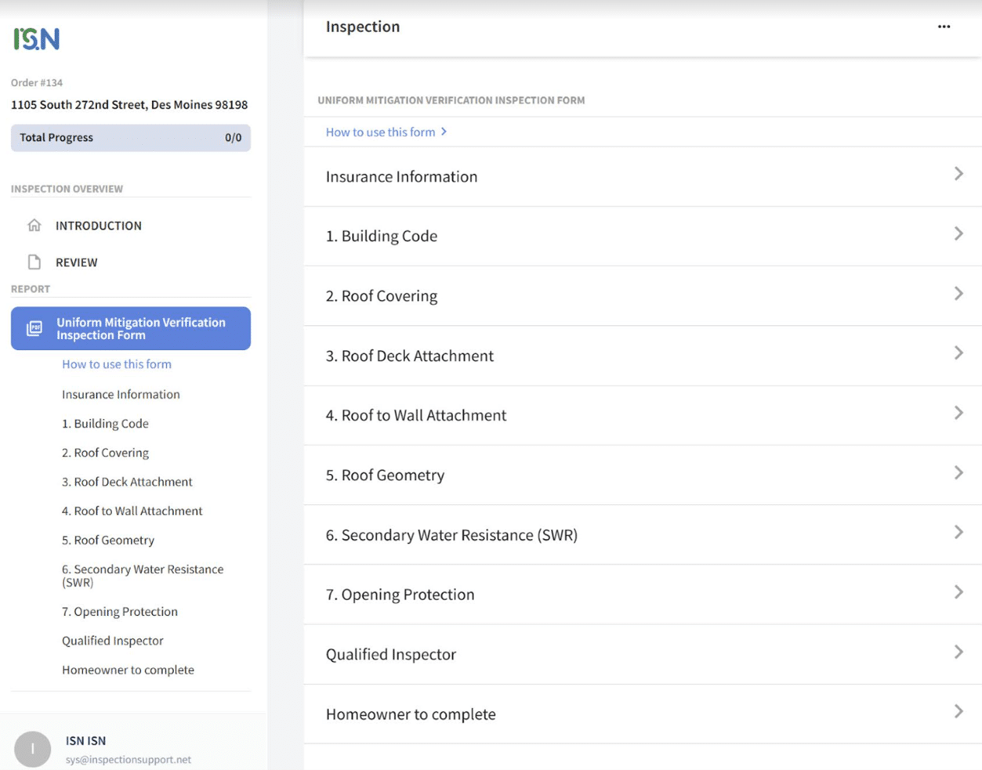
Task: Click chevron next to How to use this form
Action: [444, 132]
